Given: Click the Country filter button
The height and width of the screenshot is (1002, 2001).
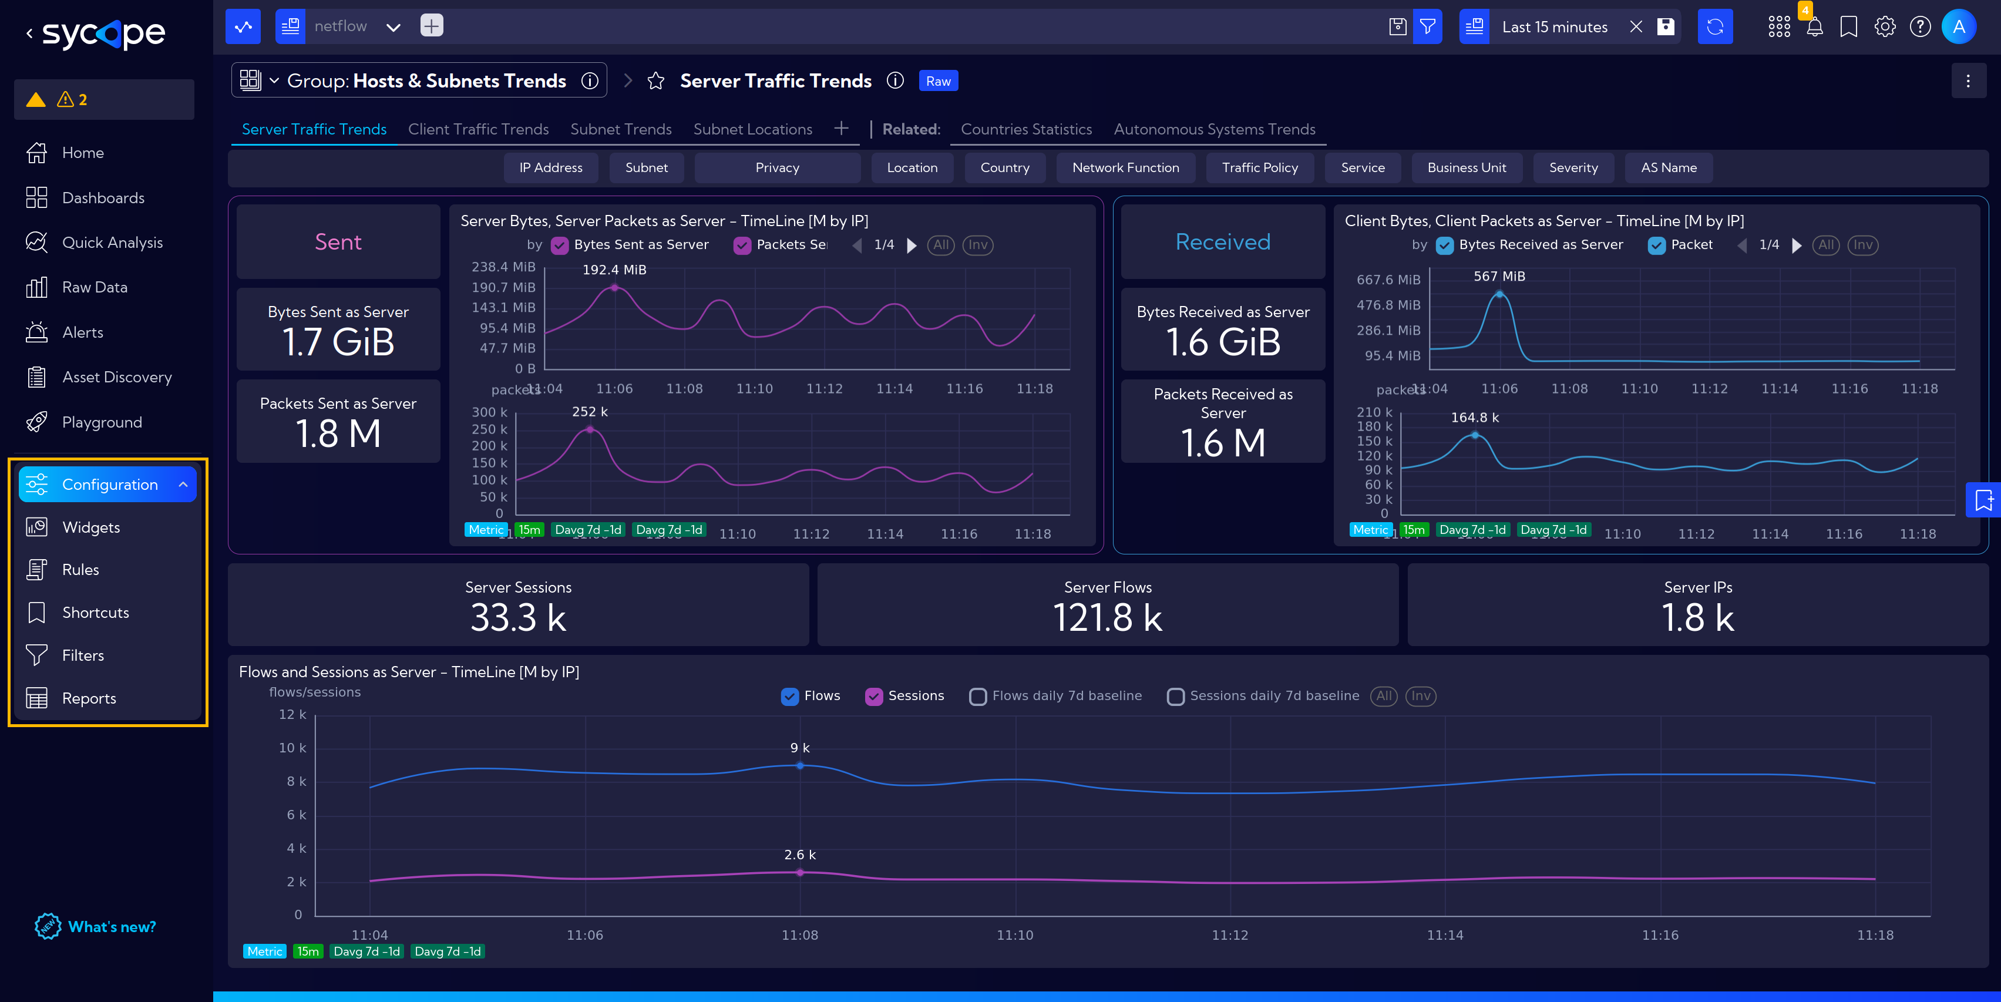Looking at the screenshot, I should pos(1004,168).
